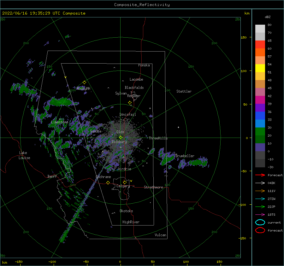Click the Sylvan label
This screenshot has width=284, height=266.
coord(121,93)
